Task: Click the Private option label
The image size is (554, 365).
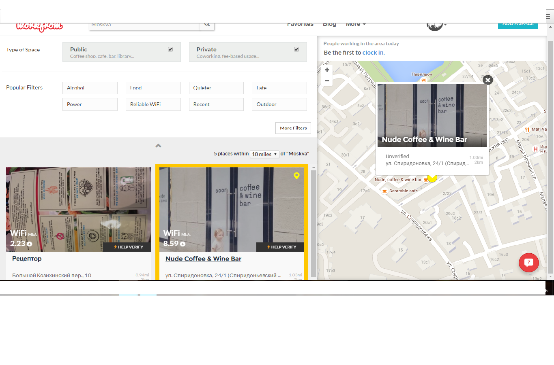Action: pyautogui.click(x=206, y=49)
